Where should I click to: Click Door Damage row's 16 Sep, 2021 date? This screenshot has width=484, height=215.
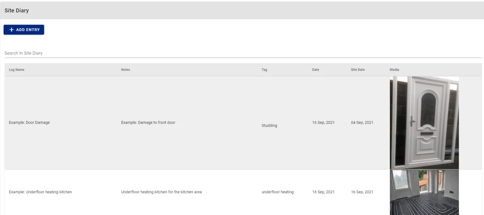(323, 123)
